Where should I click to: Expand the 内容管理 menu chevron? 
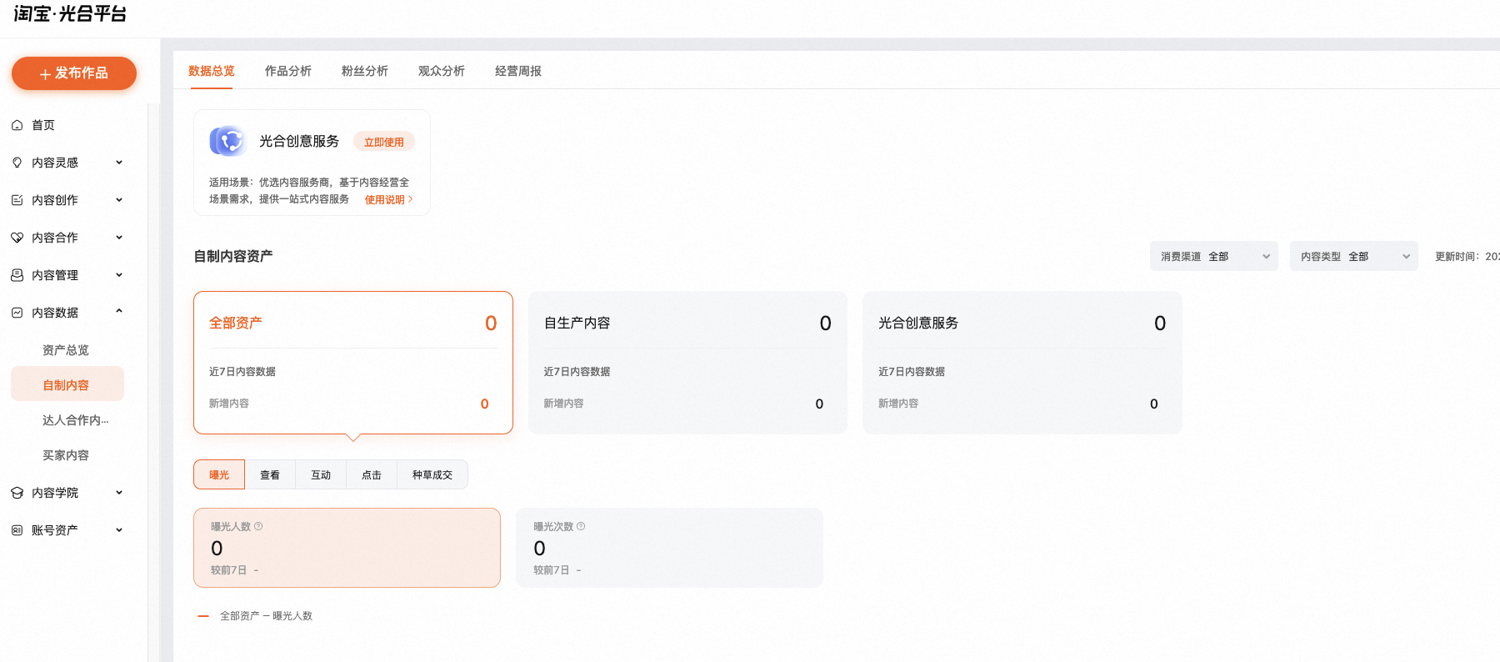coord(119,275)
